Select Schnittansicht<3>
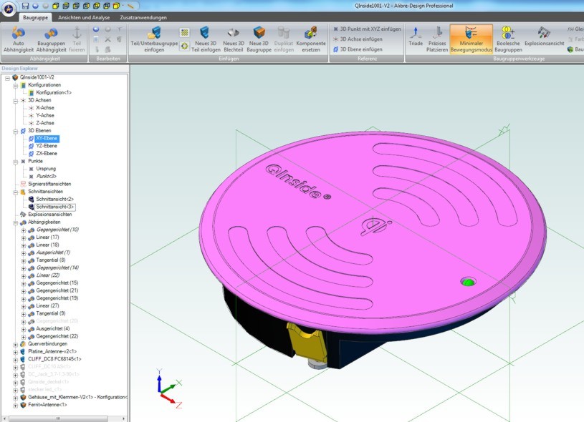 coord(54,207)
